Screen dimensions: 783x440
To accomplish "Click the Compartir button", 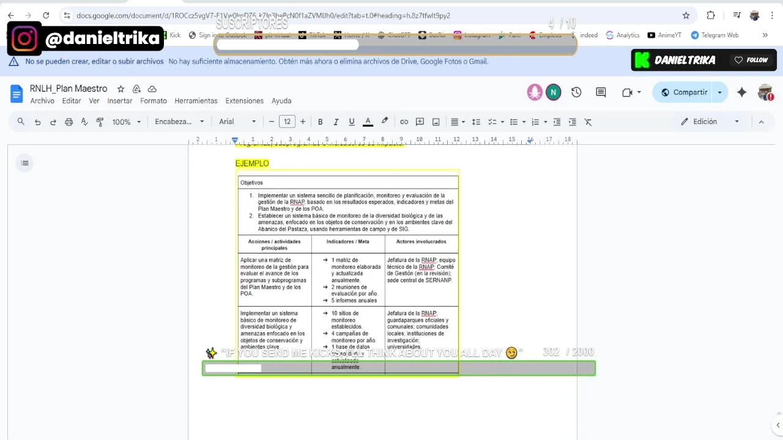I will [x=683, y=92].
